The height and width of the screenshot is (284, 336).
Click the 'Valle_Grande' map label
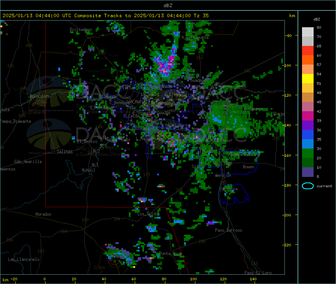click(x=111, y=138)
